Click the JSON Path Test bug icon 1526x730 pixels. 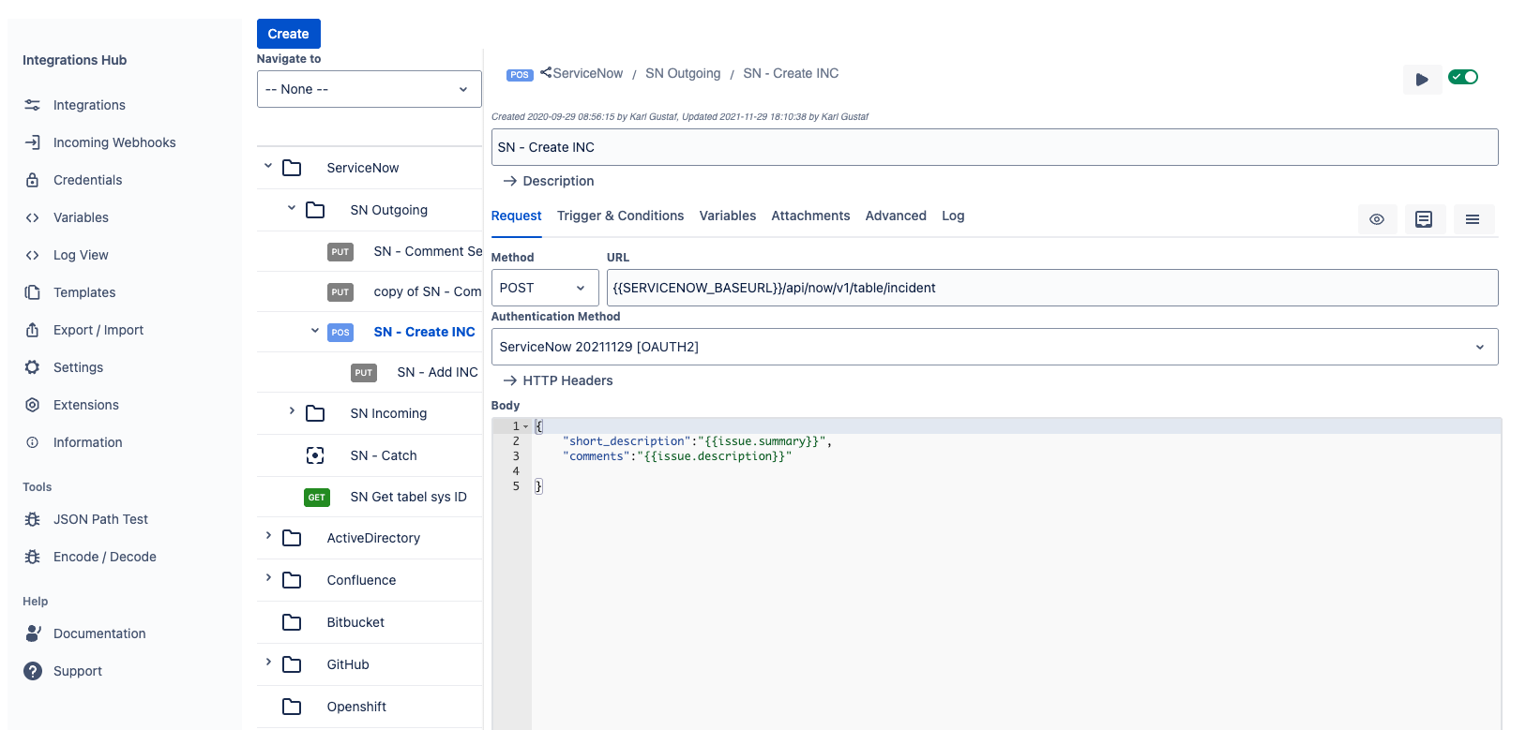click(x=32, y=519)
